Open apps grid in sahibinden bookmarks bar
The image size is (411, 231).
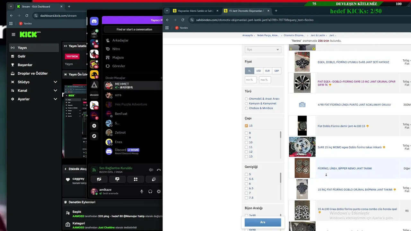[167, 28]
